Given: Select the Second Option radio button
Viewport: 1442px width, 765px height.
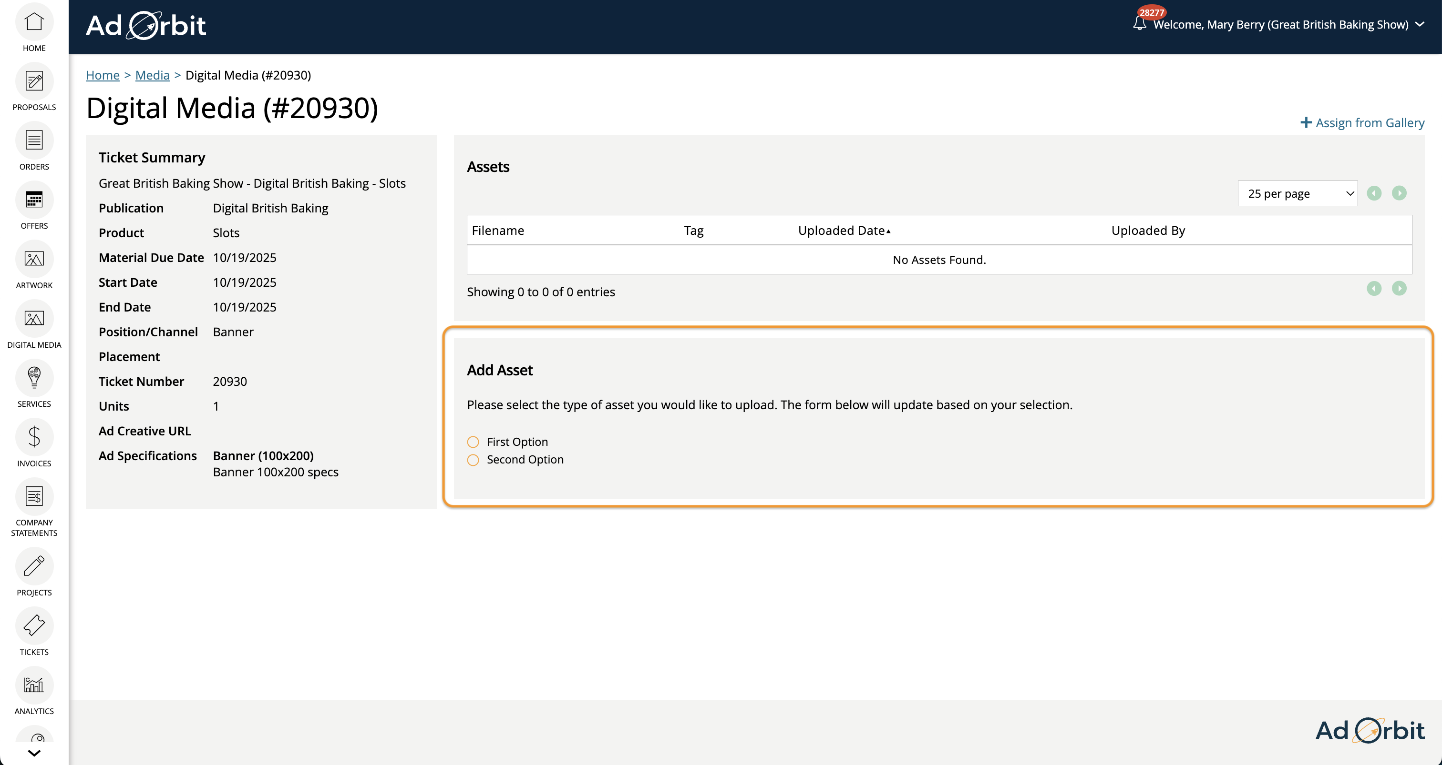Looking at the screenshot, I should coord(473,460).
